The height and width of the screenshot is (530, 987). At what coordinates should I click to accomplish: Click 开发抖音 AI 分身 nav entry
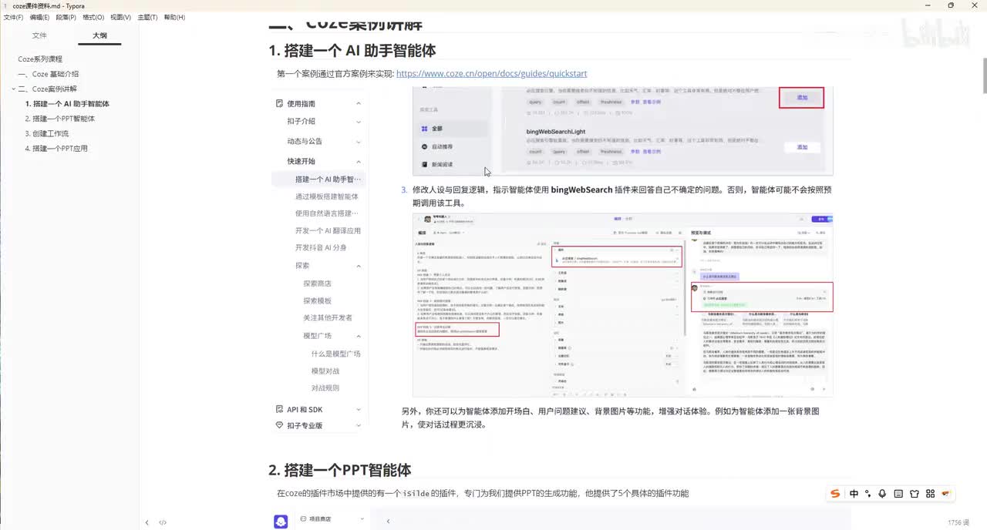tap(321, 247)
